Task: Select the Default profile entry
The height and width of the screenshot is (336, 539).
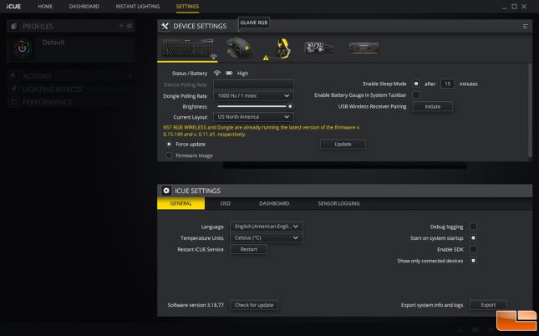Action: [70, 48]
